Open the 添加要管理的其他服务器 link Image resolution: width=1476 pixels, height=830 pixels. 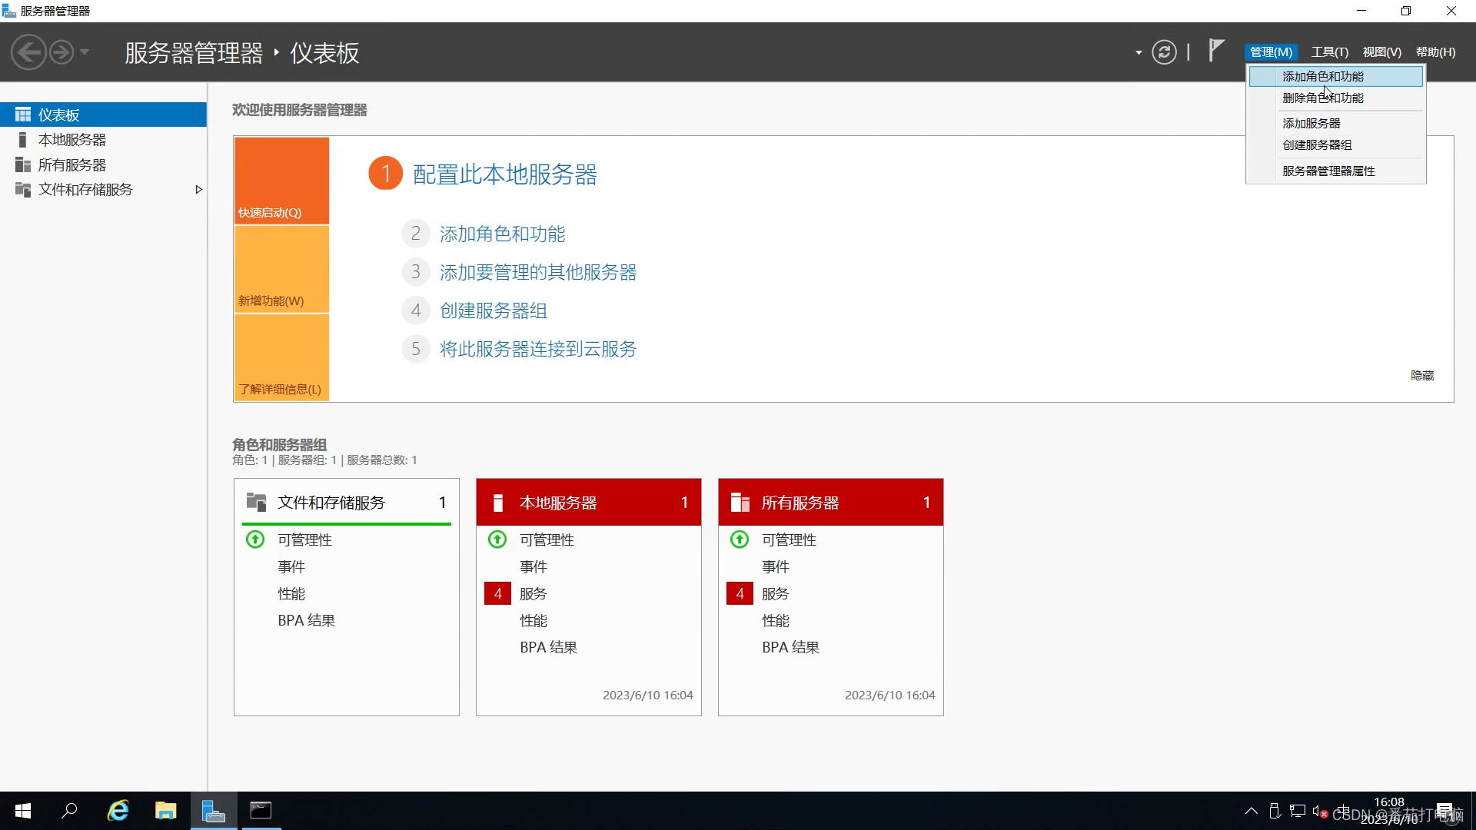pos(538,272)
